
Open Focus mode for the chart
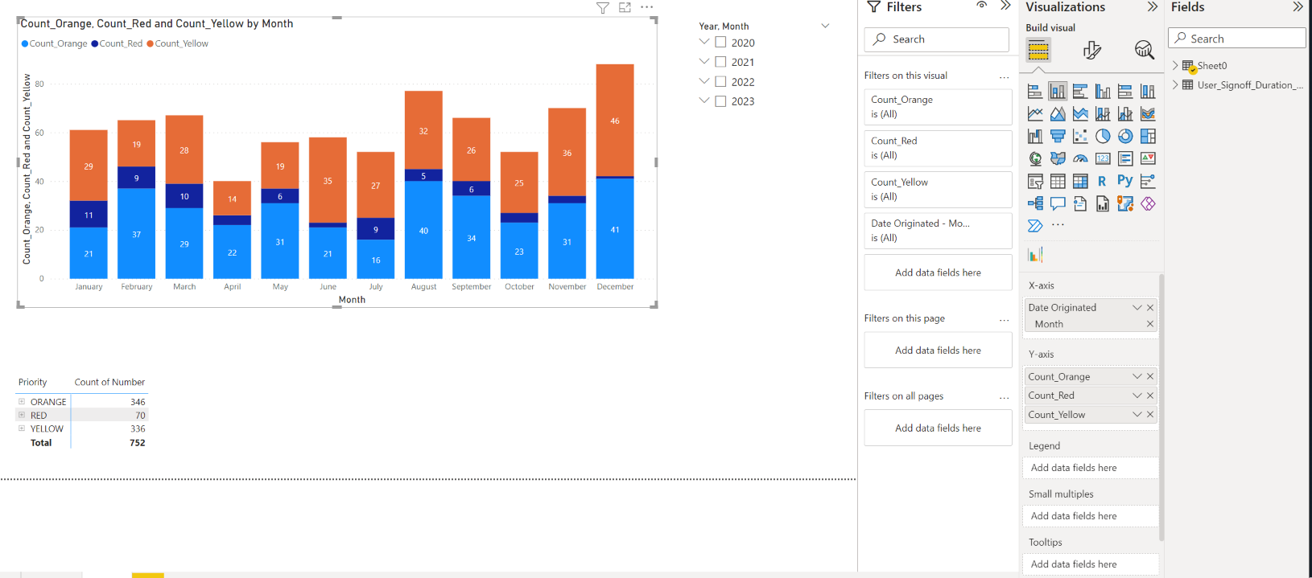coord(625,7)
